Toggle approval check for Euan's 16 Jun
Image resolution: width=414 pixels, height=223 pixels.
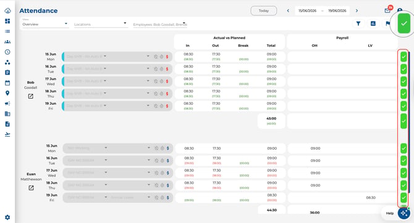(403, 161)
